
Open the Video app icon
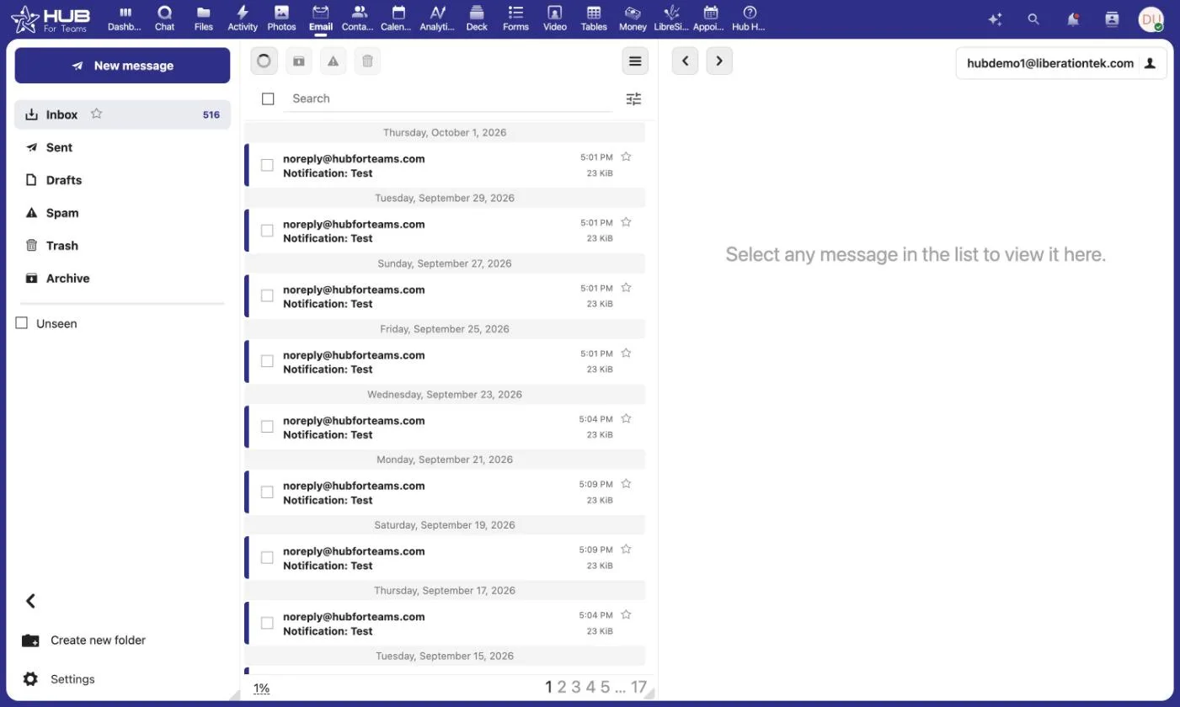click(x=554, y=19)
